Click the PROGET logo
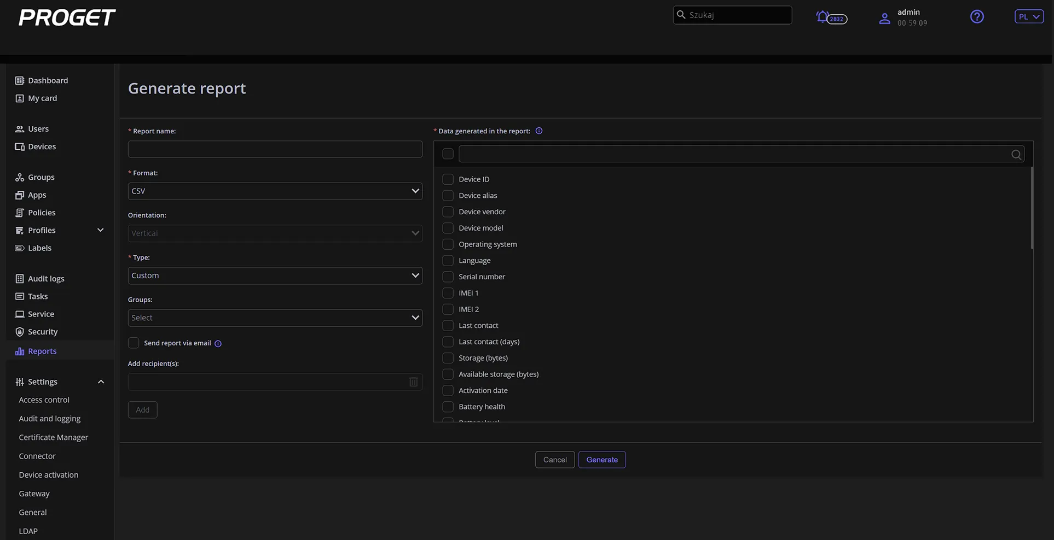Screen dimensions: 1054x540 tap(67, 17)
